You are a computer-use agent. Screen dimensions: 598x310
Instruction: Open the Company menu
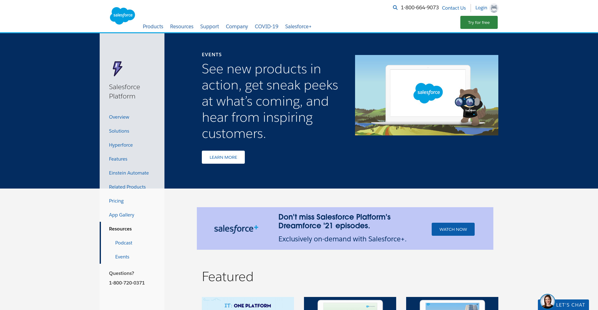pos(237,26)
